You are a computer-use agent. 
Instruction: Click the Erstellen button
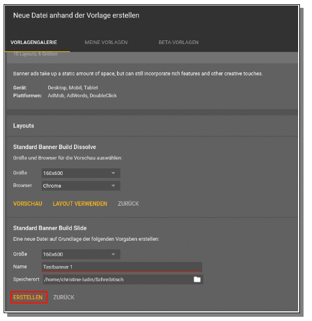[x=28, y=297]
